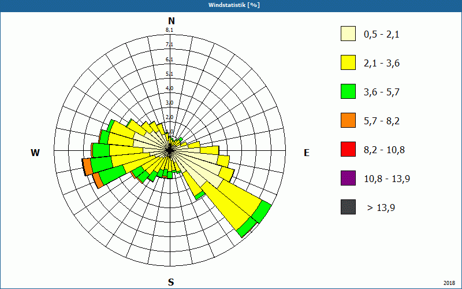The height and width of the screenshot is (289, 462).
Task: Click the 7,1 radial axis label
Action: pyautogui.click(x=169, y=45)
